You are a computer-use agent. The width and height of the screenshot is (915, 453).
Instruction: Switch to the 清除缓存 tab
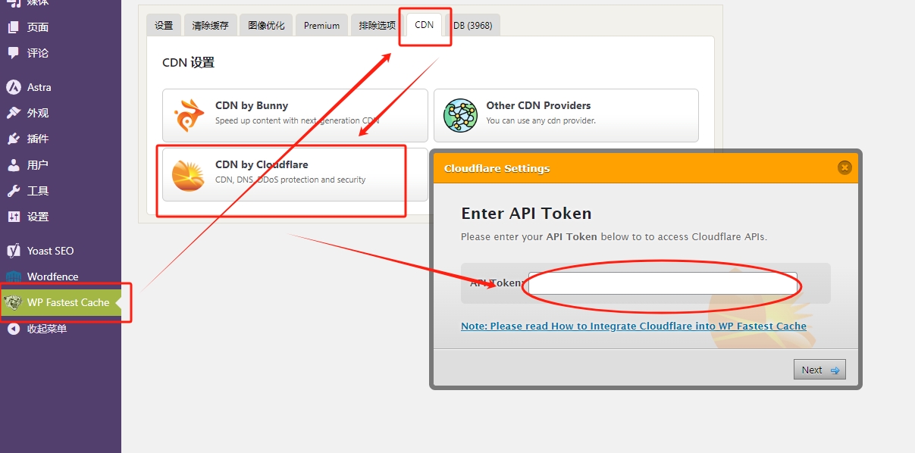tap(211, 25)
